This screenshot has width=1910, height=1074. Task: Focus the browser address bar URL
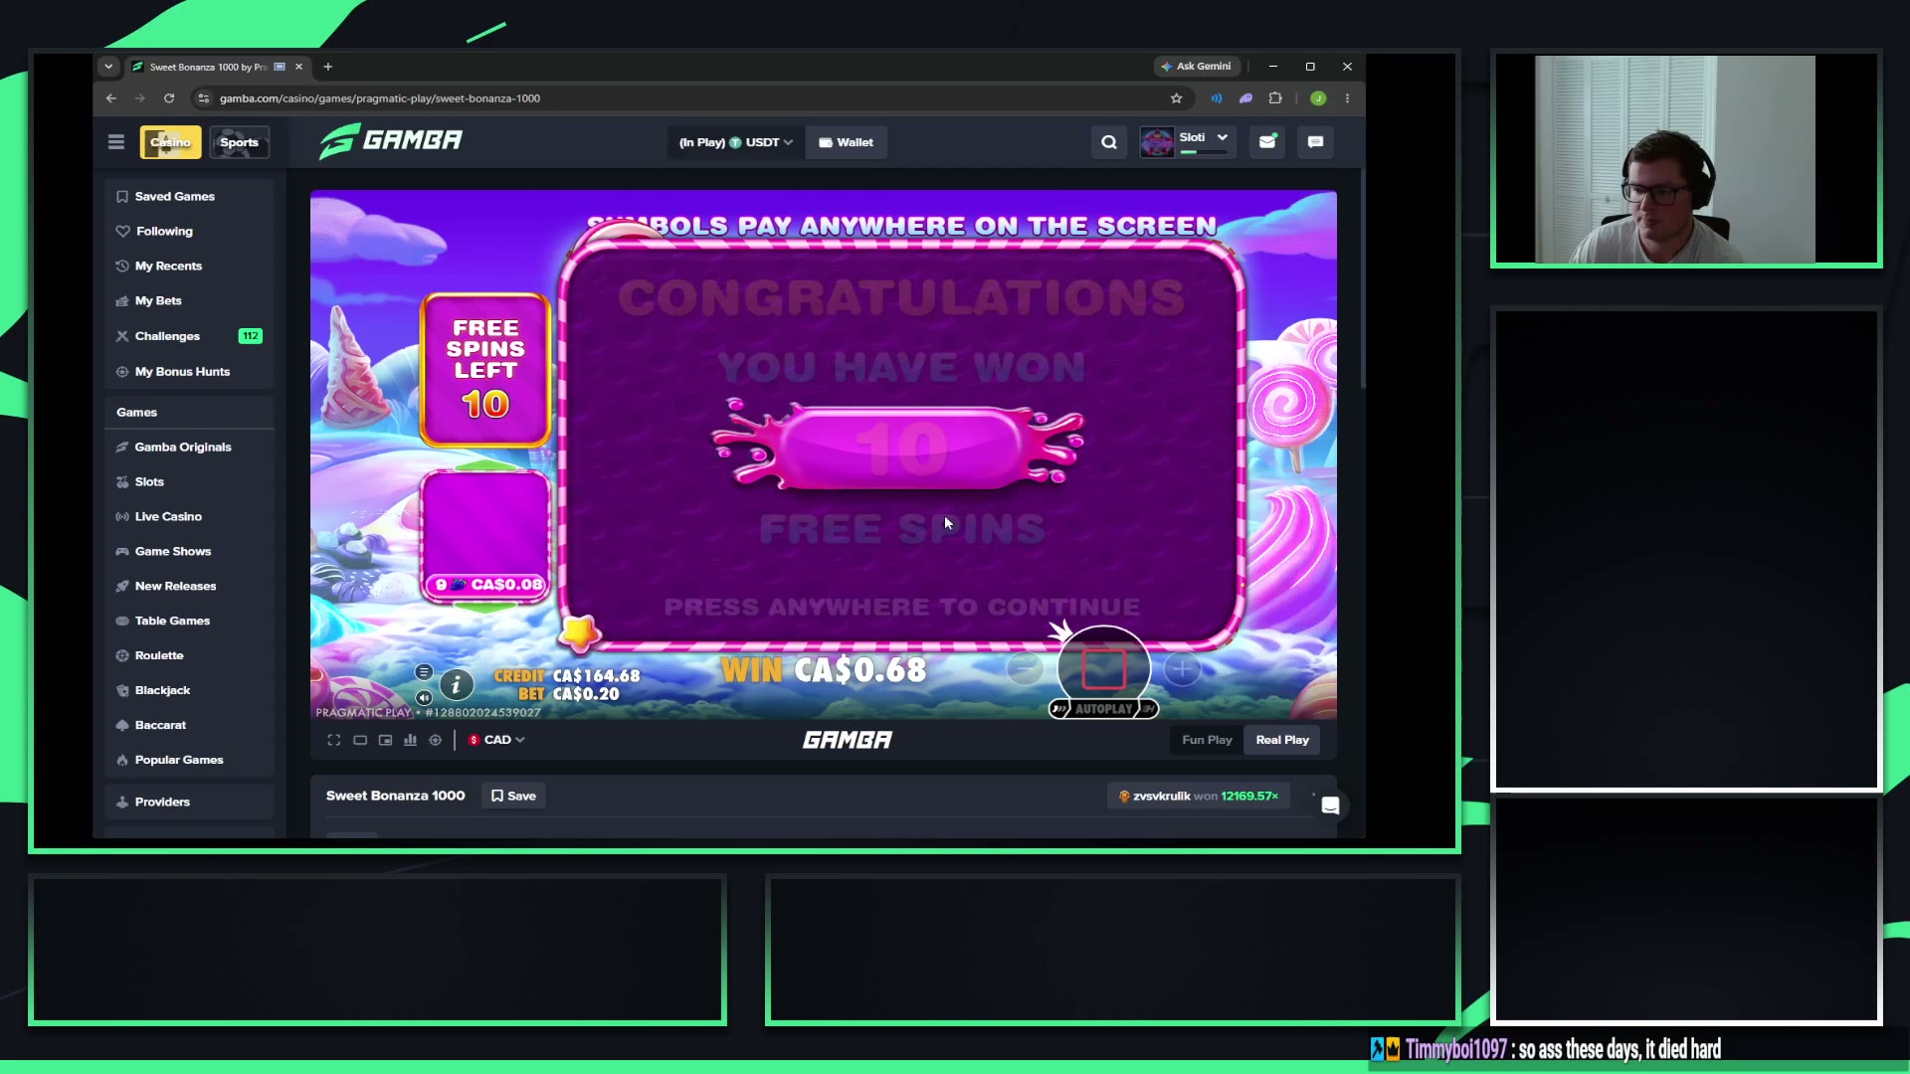pyautogui.click(x=686, y=98)
